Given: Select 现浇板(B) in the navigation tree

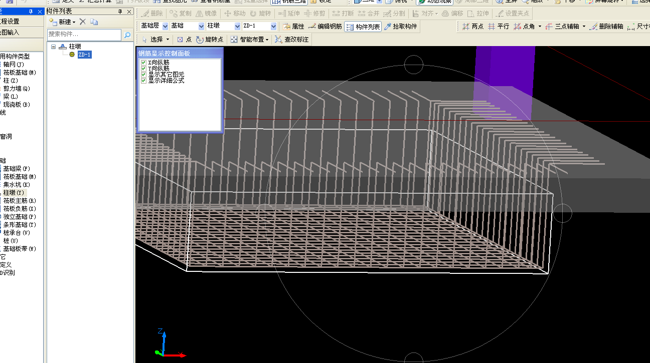Looking at the screenshot, I should pyautogui.click(x=17, y=105).
